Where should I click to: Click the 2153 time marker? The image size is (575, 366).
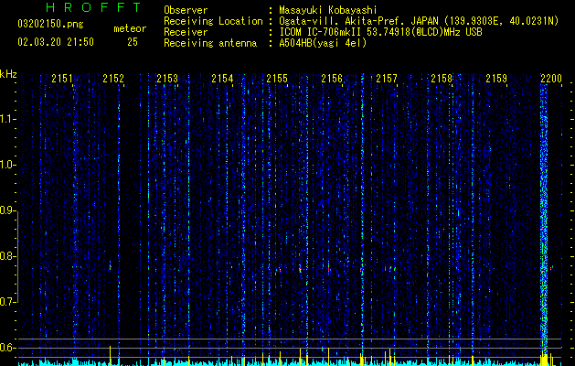[x=167, y=78]
